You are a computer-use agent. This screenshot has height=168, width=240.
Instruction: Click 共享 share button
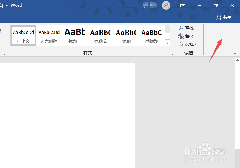point(224,17)
